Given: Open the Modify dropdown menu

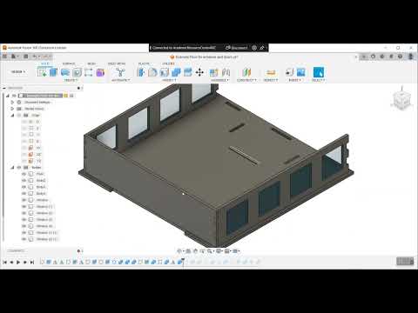Looking at the screenshot, I should [169, 80].
